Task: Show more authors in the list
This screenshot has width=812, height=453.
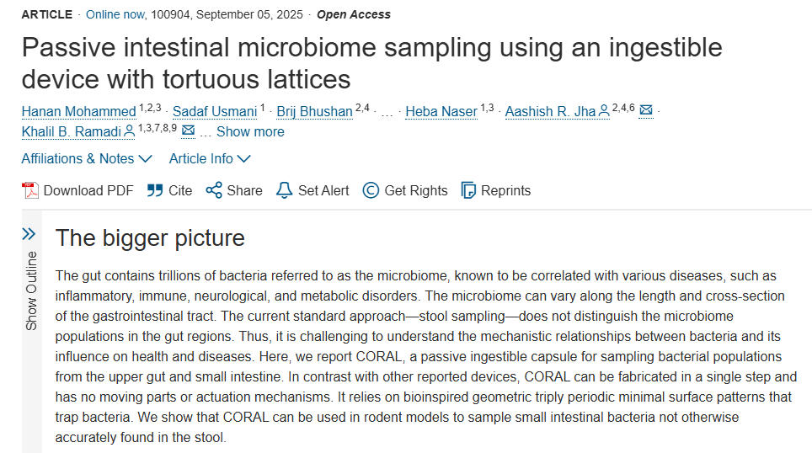Action: pyautogui.click(x=250, y=131)
